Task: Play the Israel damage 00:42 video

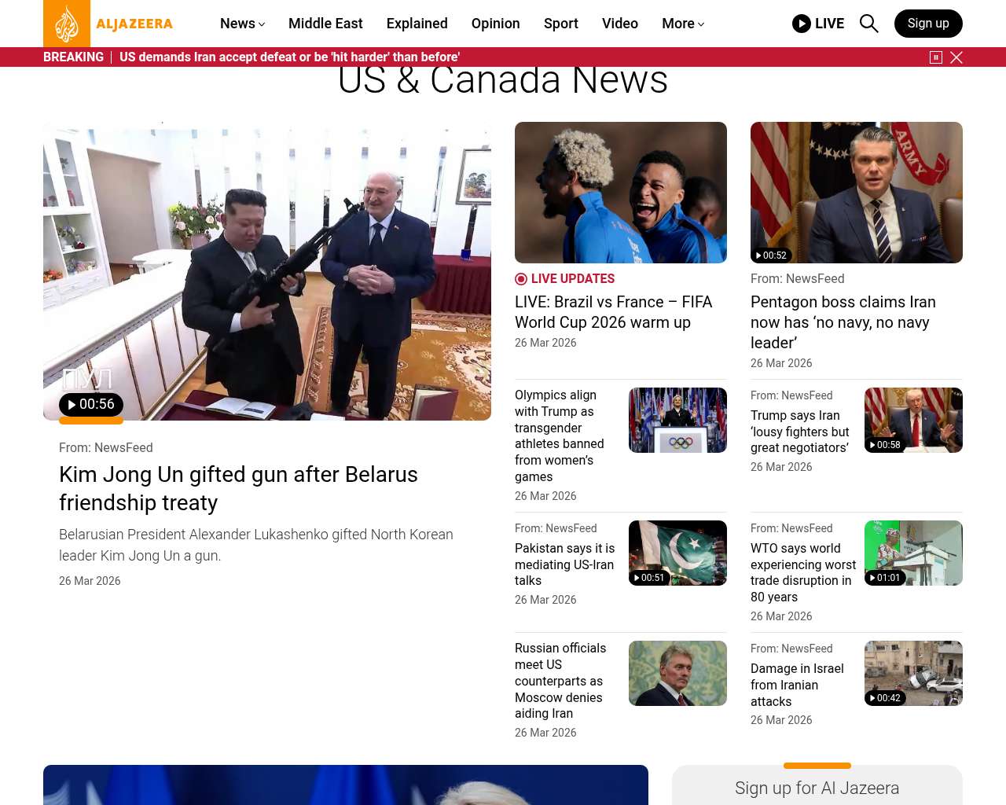Action: coord(885,698)
